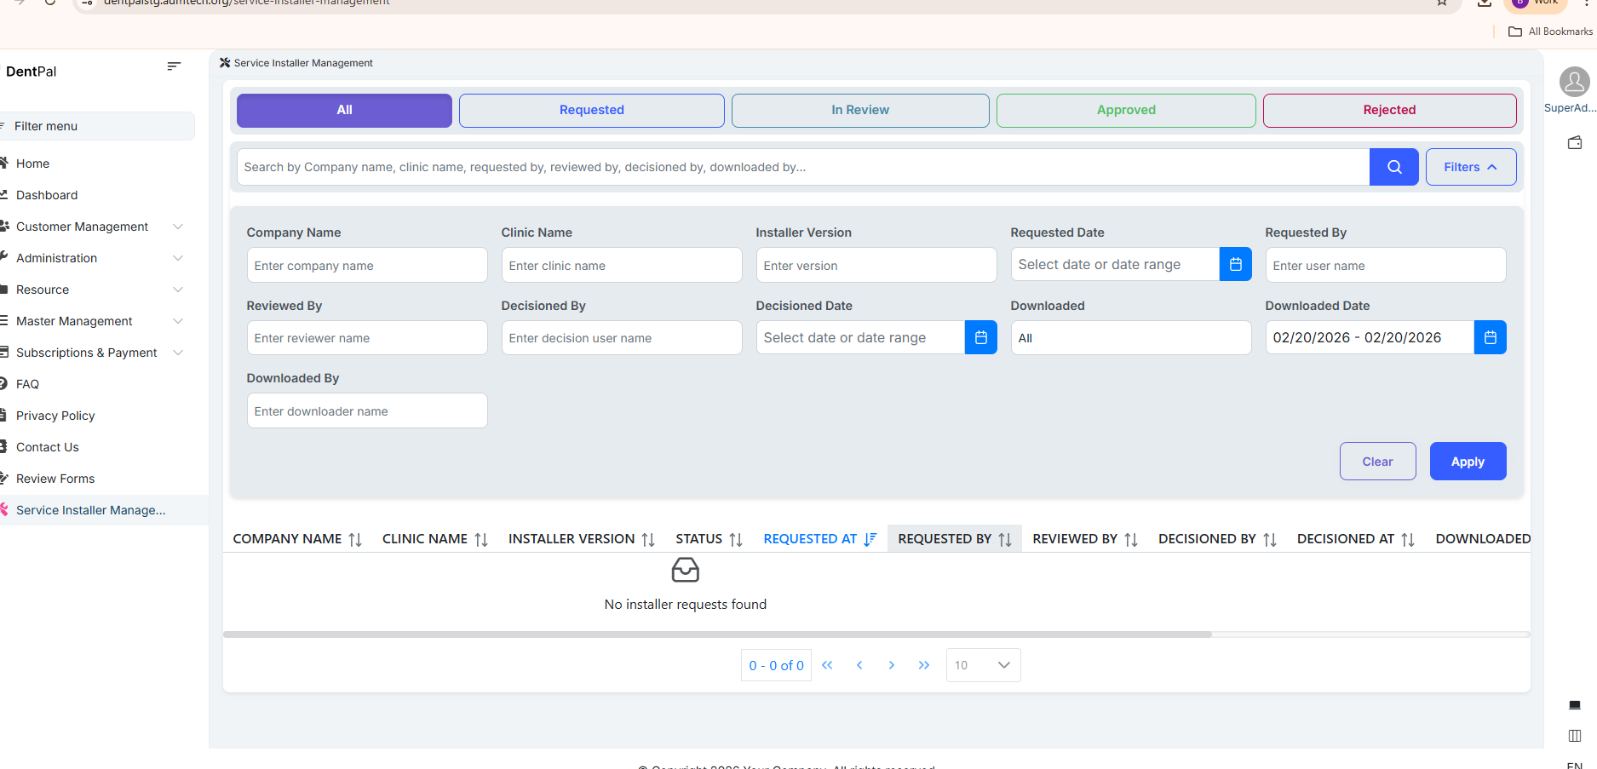Screen dimensions: 1597x769
Task: Open the Decisioned Date calendar picker
Action: 980,338
